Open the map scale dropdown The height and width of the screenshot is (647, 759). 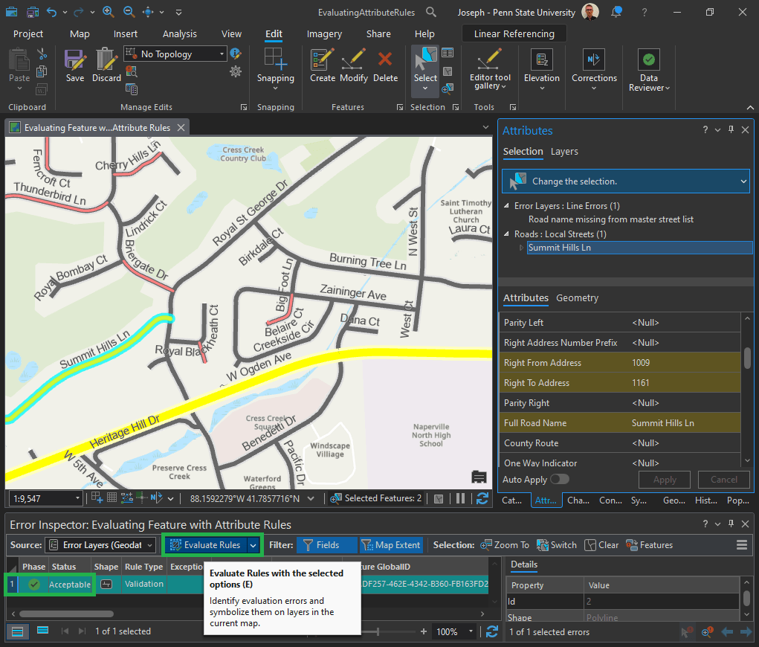click(77, 498)
